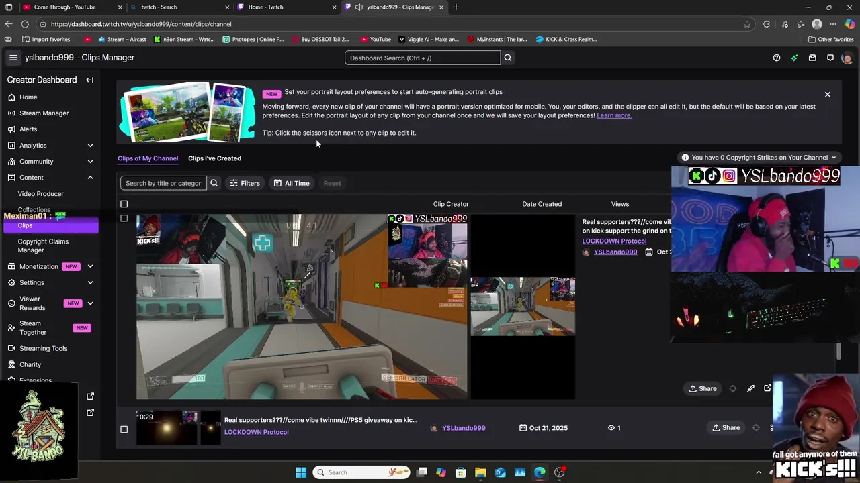Viewport: 860px width, 483px height.
Task: Open Settings in sidebar
Action: (x=32, y=283)
